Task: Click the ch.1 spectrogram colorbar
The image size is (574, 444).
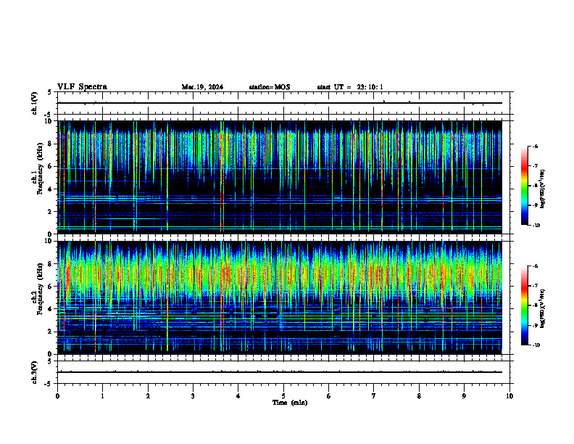Action: [x=524, y=186]
